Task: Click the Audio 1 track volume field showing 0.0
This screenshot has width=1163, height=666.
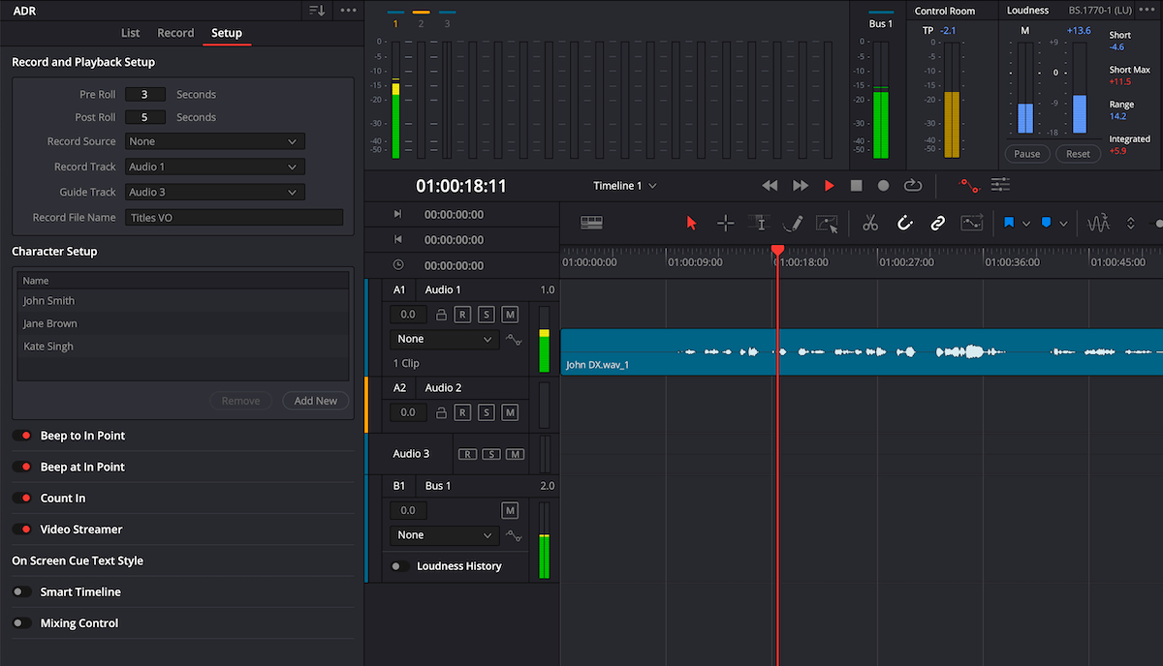Action: tap(407, 314)
